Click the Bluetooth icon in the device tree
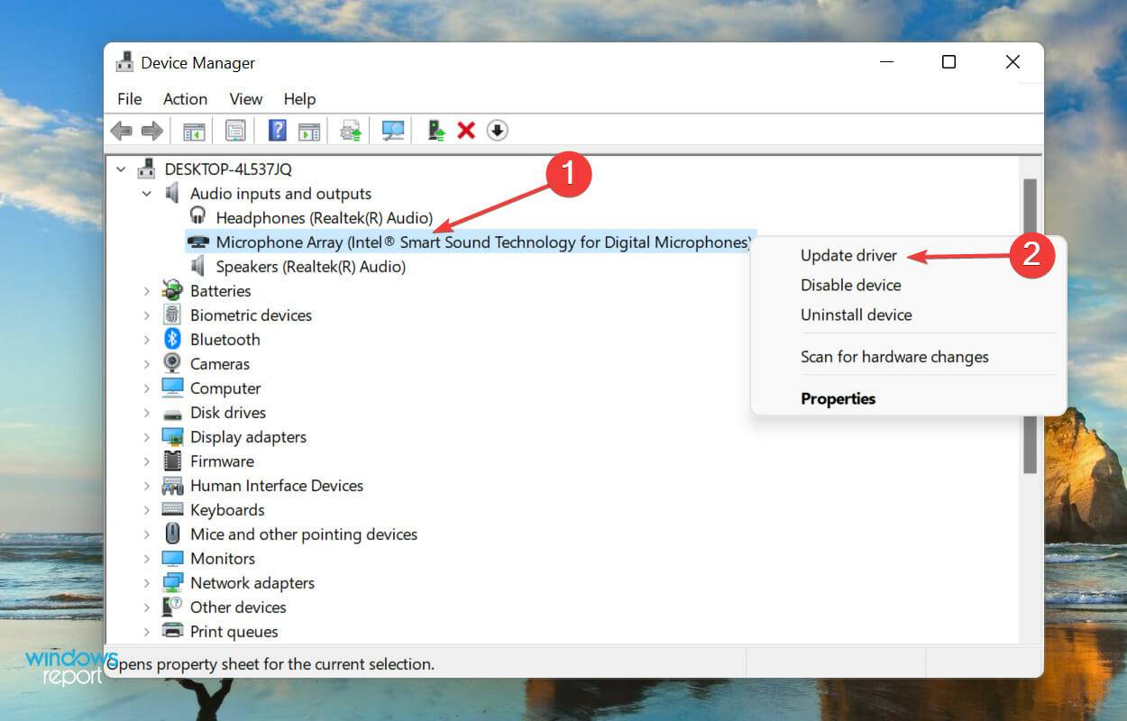 (171, 339)
